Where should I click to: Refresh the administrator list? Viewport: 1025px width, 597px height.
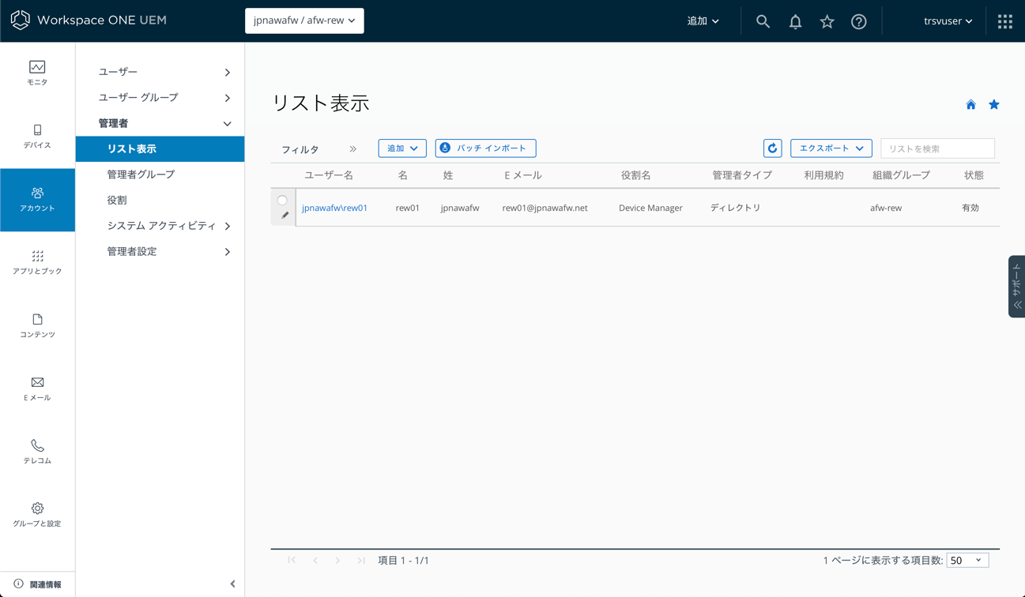coord(773,148)
